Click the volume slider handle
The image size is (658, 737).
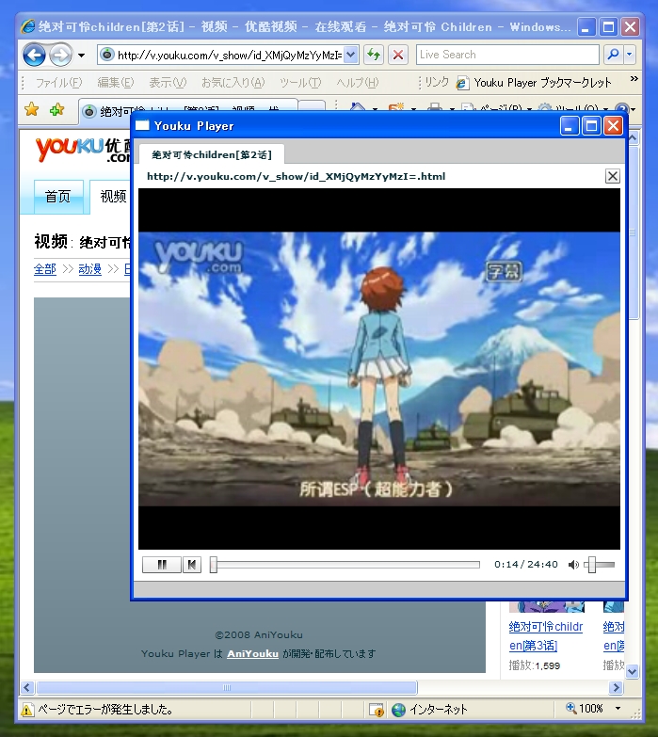coord(592,565)
